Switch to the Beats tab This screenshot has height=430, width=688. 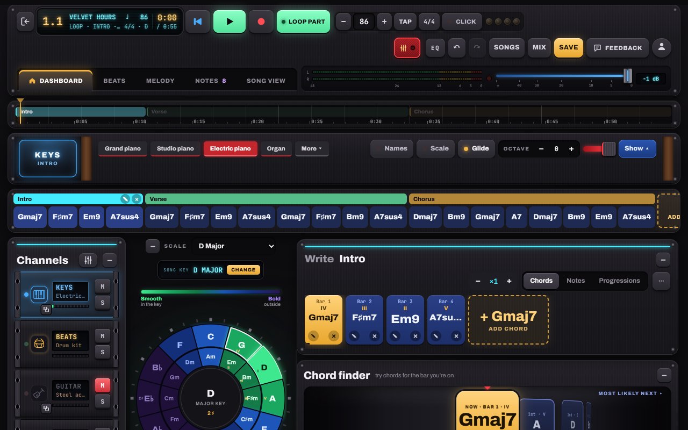pyautogui.click(x=114, y=81)
